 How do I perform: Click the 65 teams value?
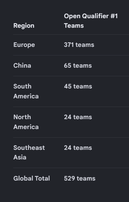[78, 66]
